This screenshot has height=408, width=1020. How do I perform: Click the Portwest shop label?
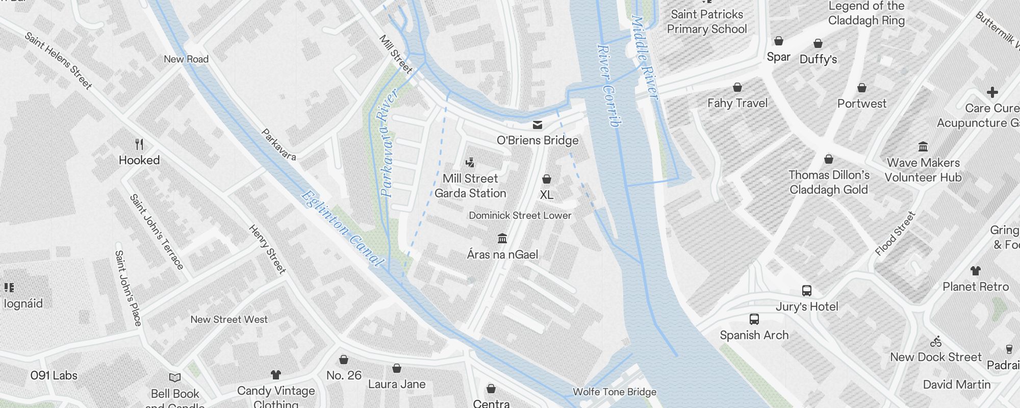pos(862,104)
